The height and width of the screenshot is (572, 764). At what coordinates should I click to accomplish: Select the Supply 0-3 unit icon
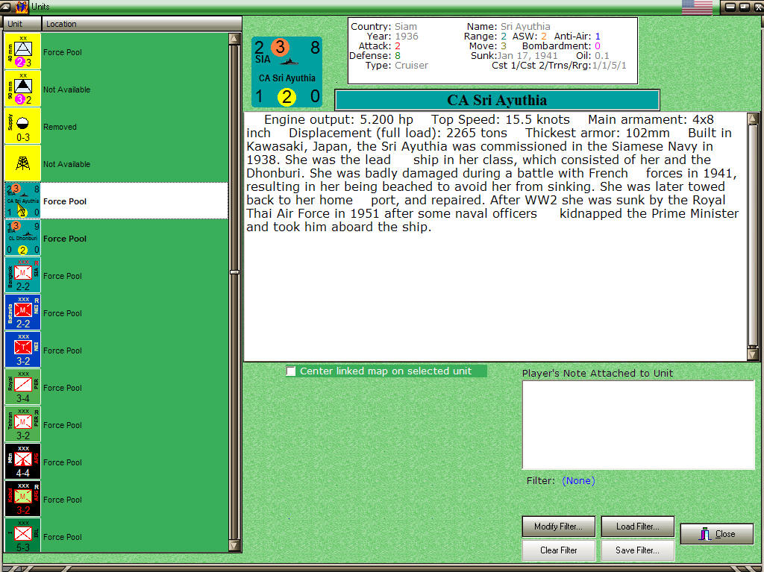coord(22,126)
